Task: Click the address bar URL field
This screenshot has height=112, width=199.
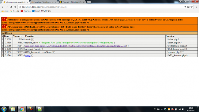Action: [102, 7]
